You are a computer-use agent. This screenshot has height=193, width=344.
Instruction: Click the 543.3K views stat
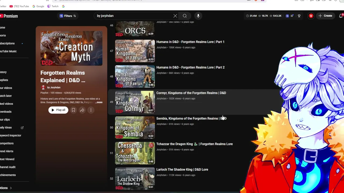(275, 16)
